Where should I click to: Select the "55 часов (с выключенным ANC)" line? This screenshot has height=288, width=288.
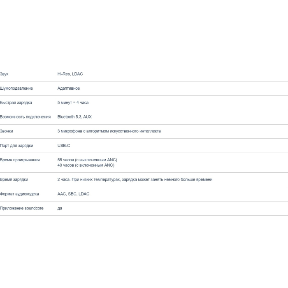coord(87,160)
